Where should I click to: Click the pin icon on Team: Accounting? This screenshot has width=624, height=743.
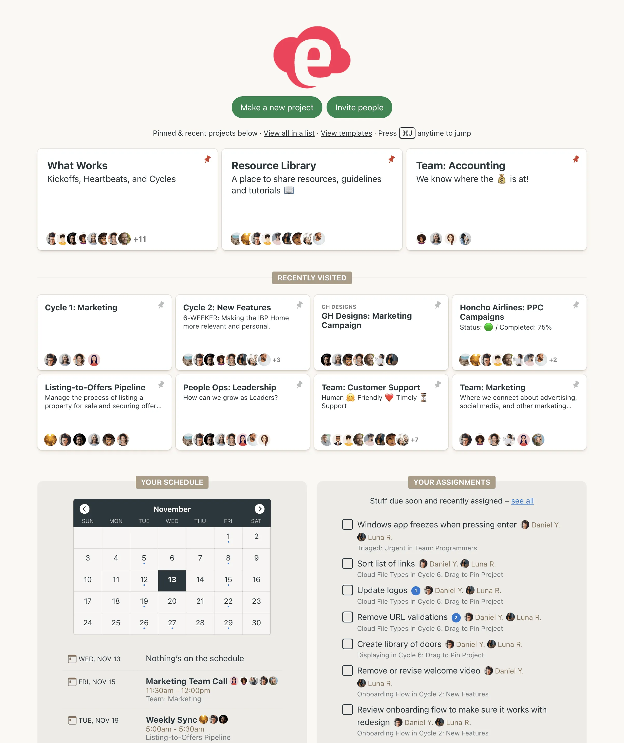tap(575, 160)
